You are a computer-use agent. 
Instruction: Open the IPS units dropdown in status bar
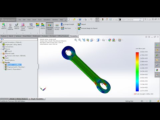coord(147,101)
